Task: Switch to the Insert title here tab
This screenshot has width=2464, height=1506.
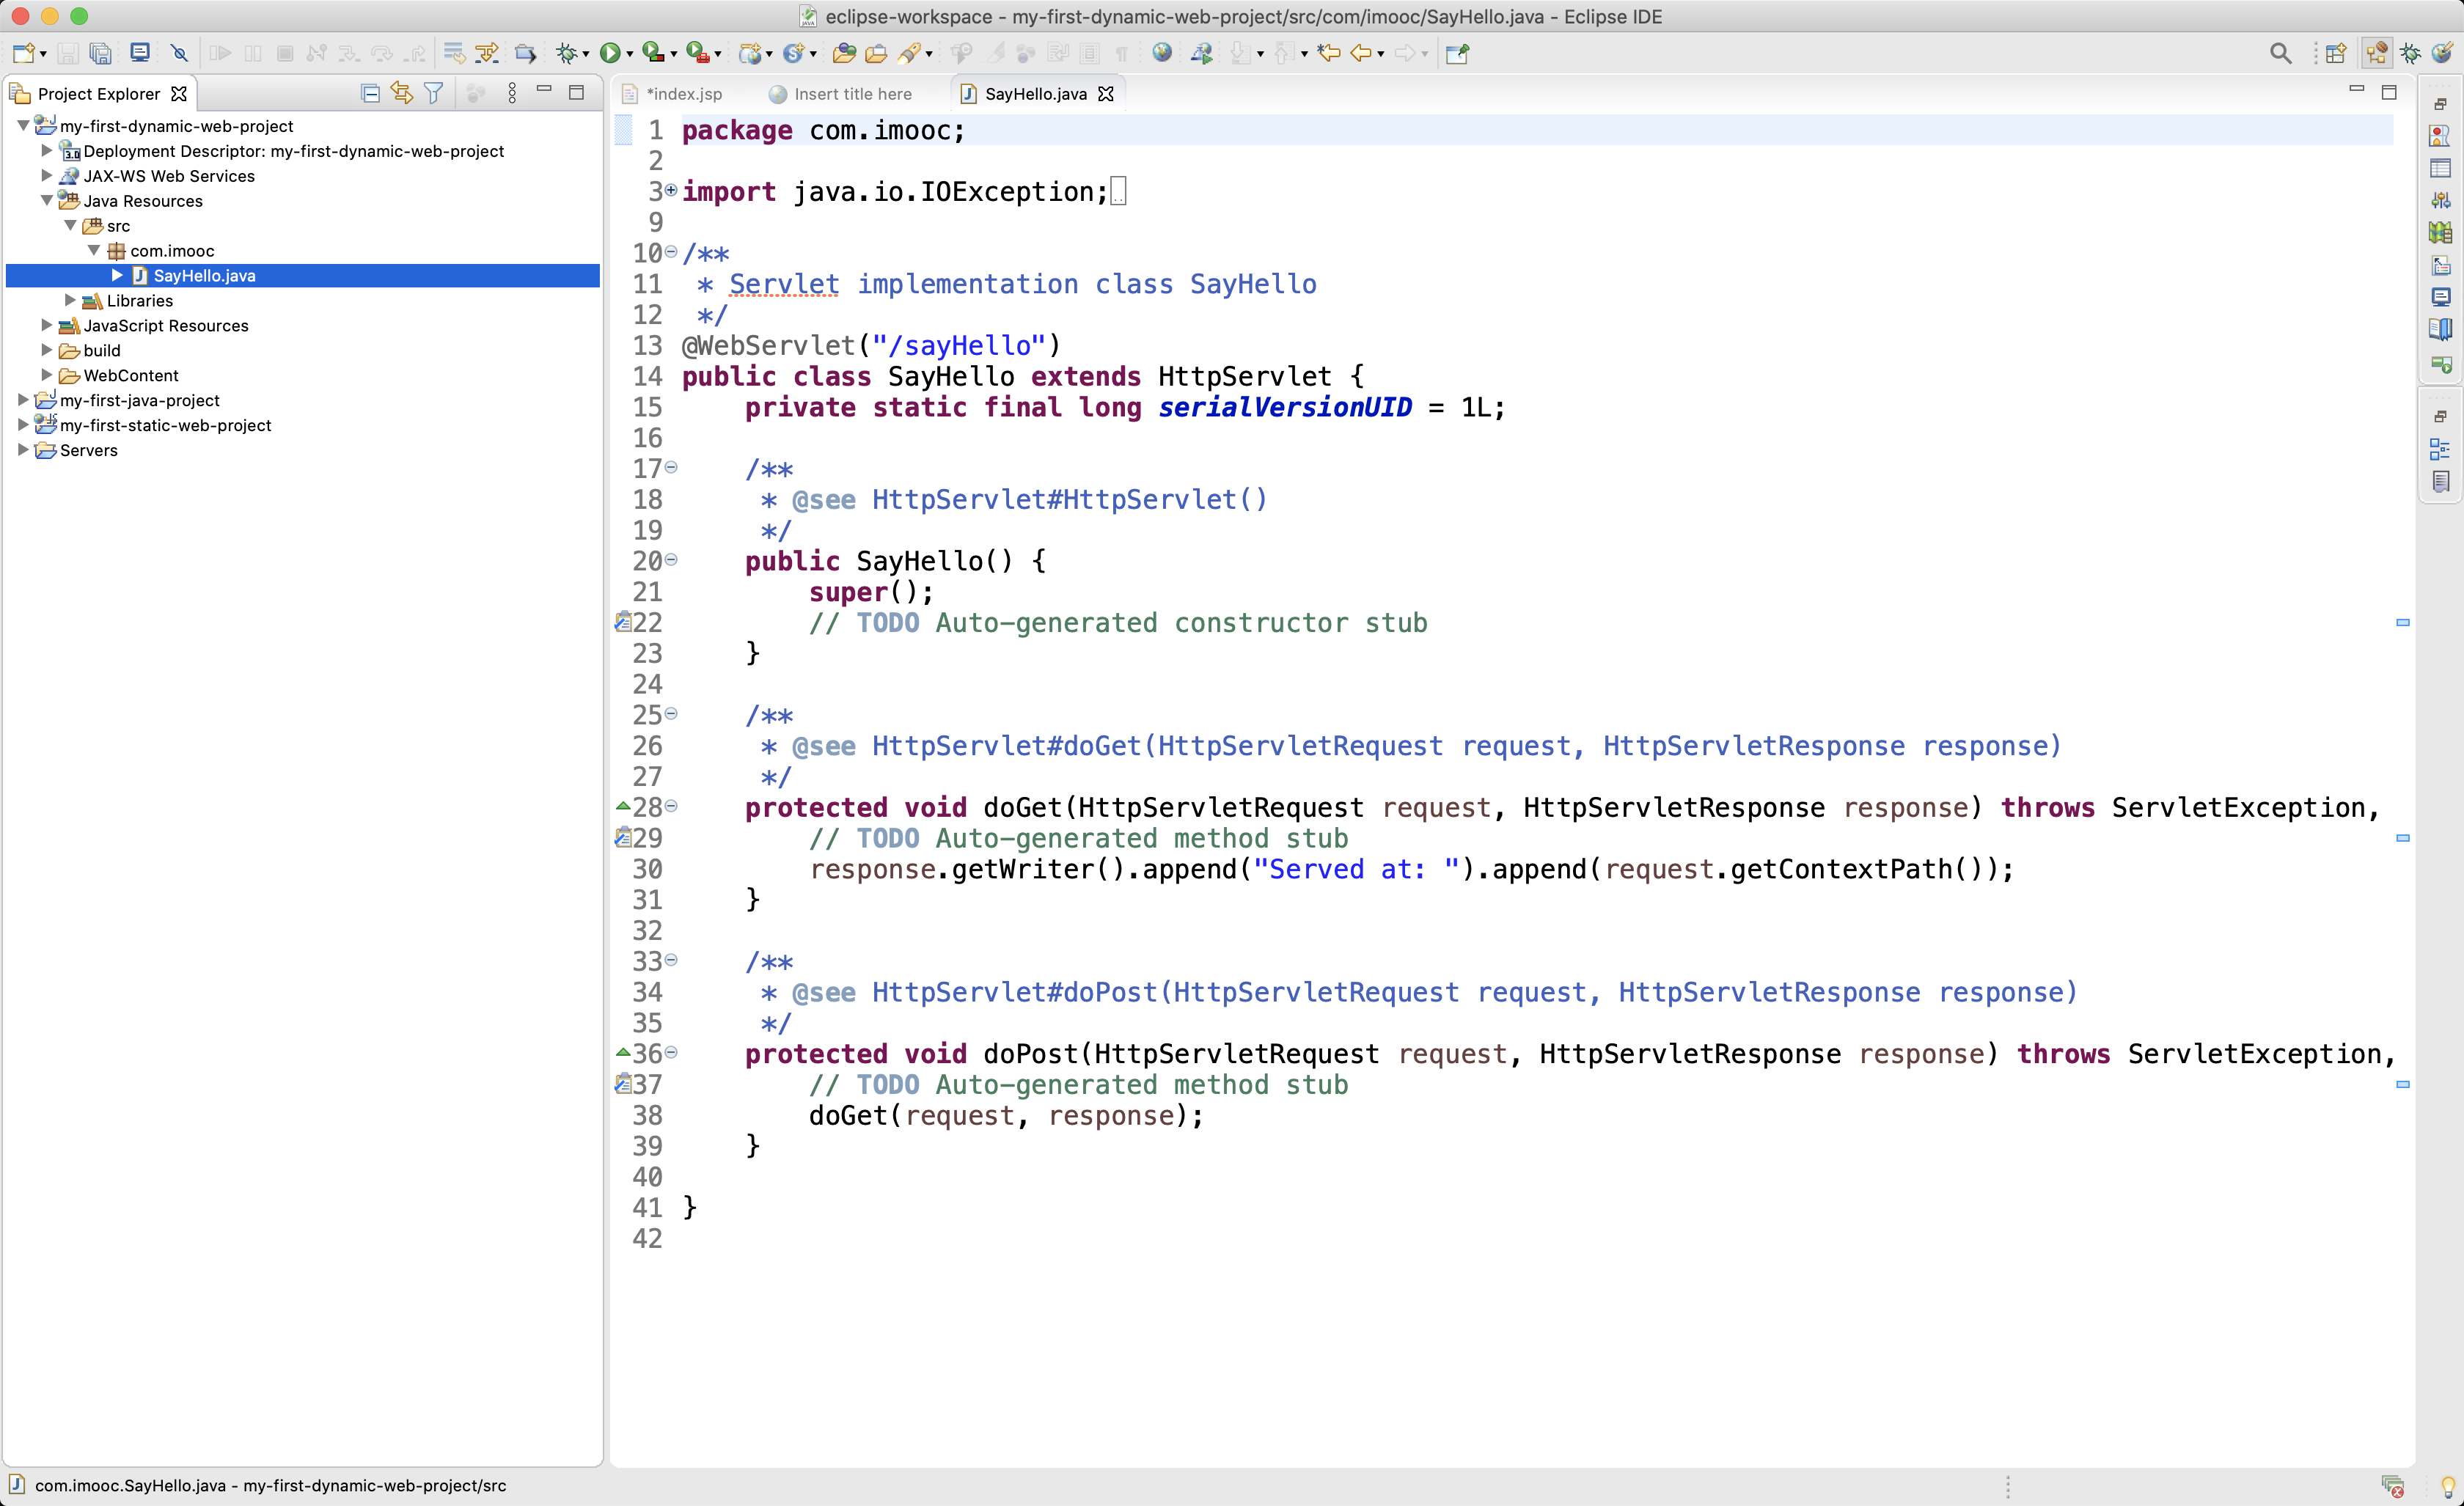Action: coord(842,93)
